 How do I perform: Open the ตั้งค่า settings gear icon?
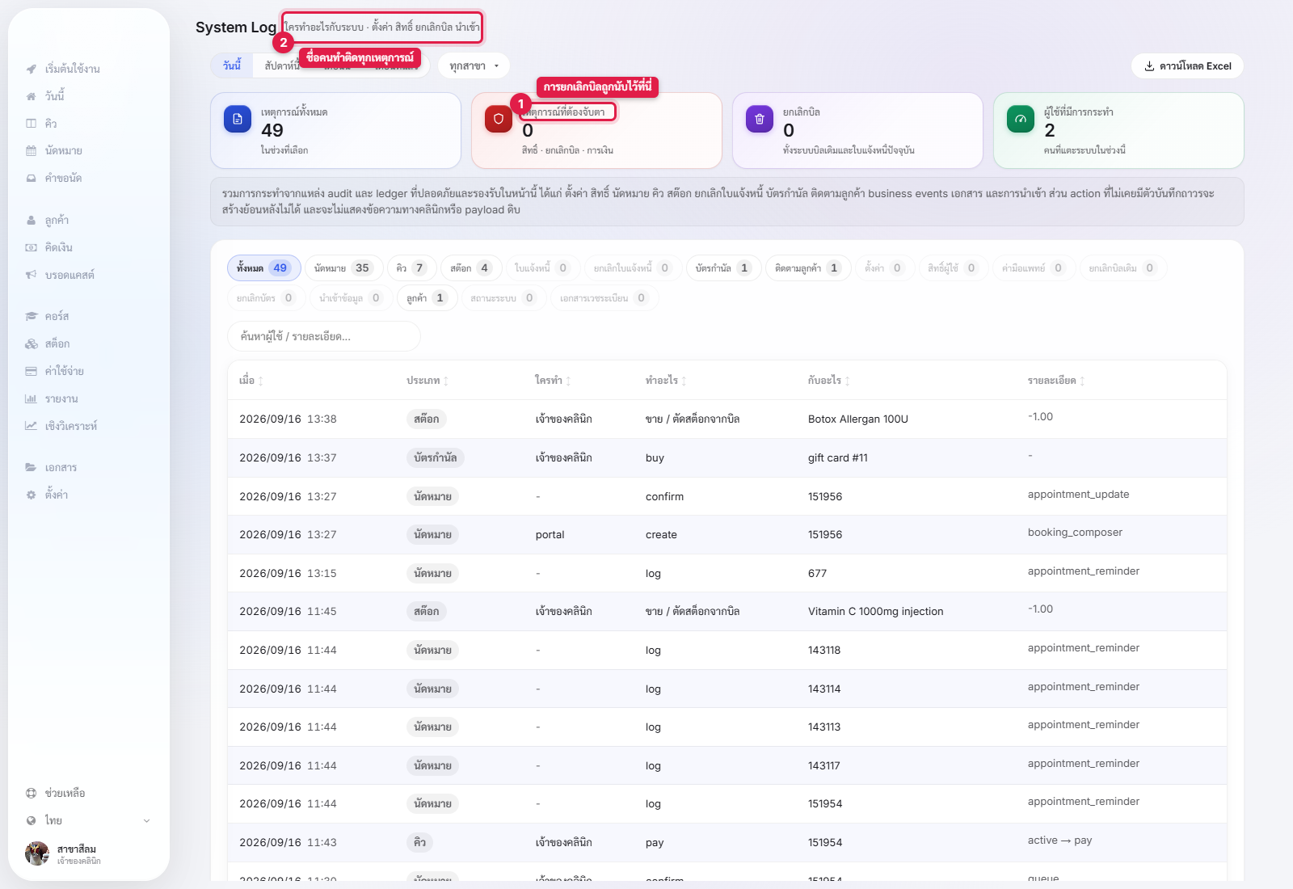tap(32, 495)
